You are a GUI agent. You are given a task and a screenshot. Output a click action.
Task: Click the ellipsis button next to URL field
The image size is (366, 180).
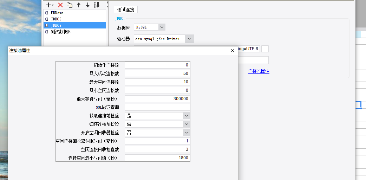[x=265, y=49]
